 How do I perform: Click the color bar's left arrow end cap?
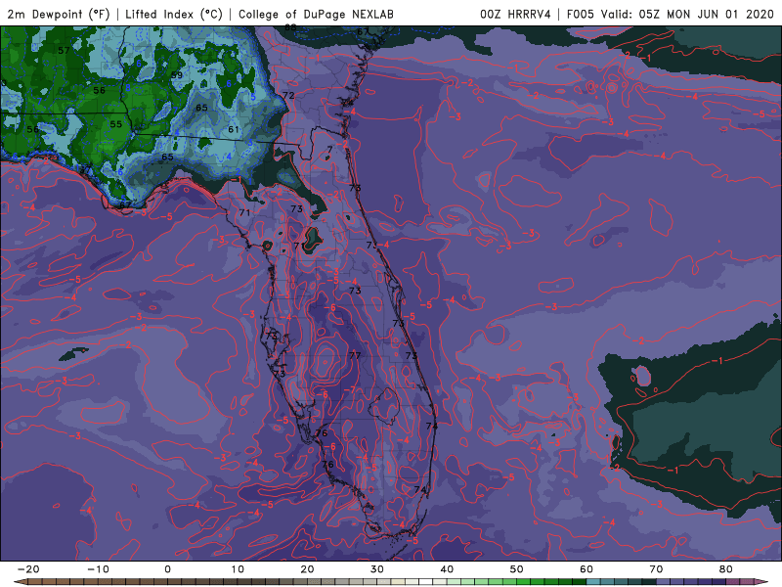(x=20, y=582)
